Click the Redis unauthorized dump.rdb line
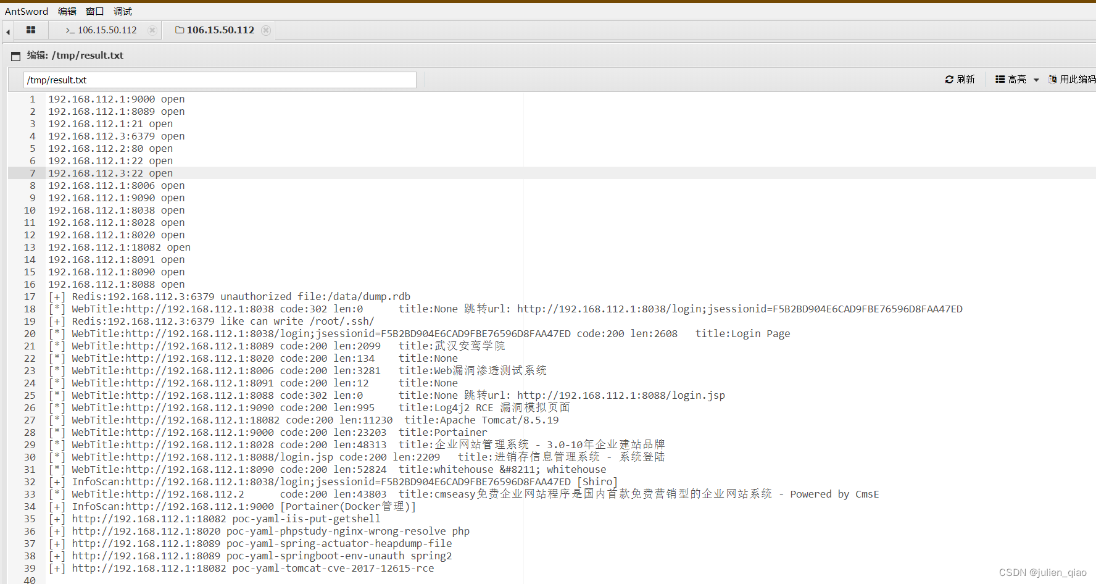 click(x=230, y=296)
